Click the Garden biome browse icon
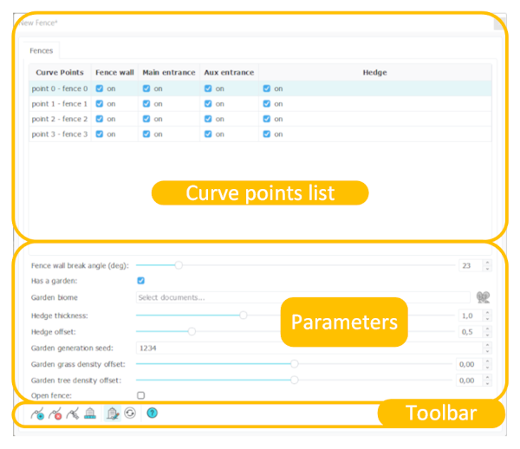Image resolution: width=520 pixels, height=449 pixels. [483, 297]
